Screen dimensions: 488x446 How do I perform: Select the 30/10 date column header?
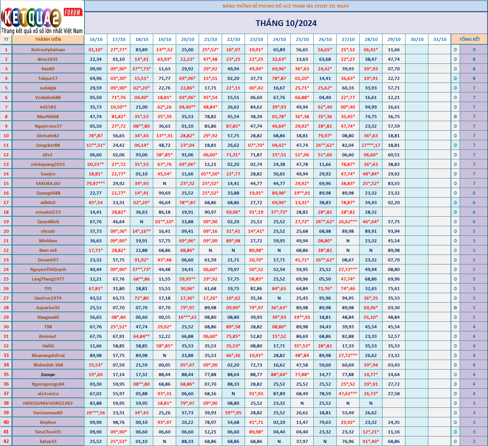click(417, 39)
